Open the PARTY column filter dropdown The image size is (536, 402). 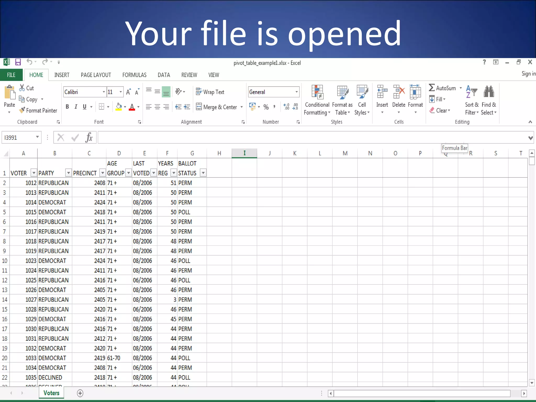pos(68,173)
